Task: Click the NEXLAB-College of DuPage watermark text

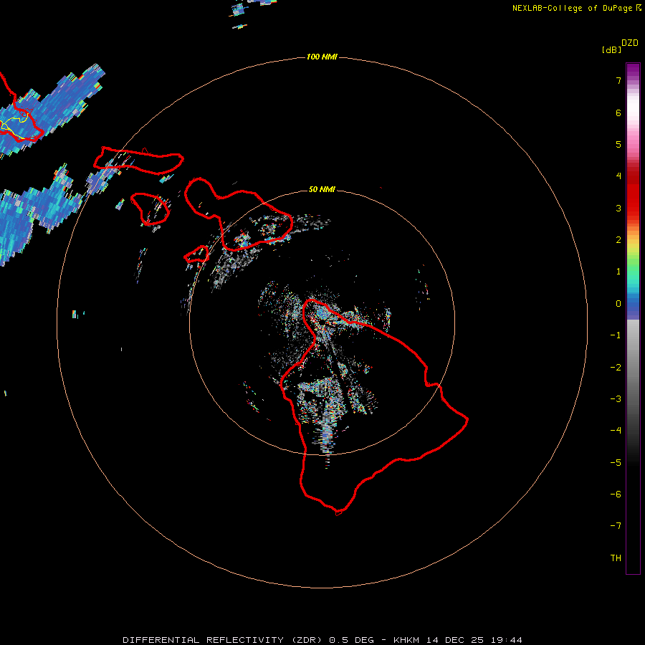Action: point(576,8)
